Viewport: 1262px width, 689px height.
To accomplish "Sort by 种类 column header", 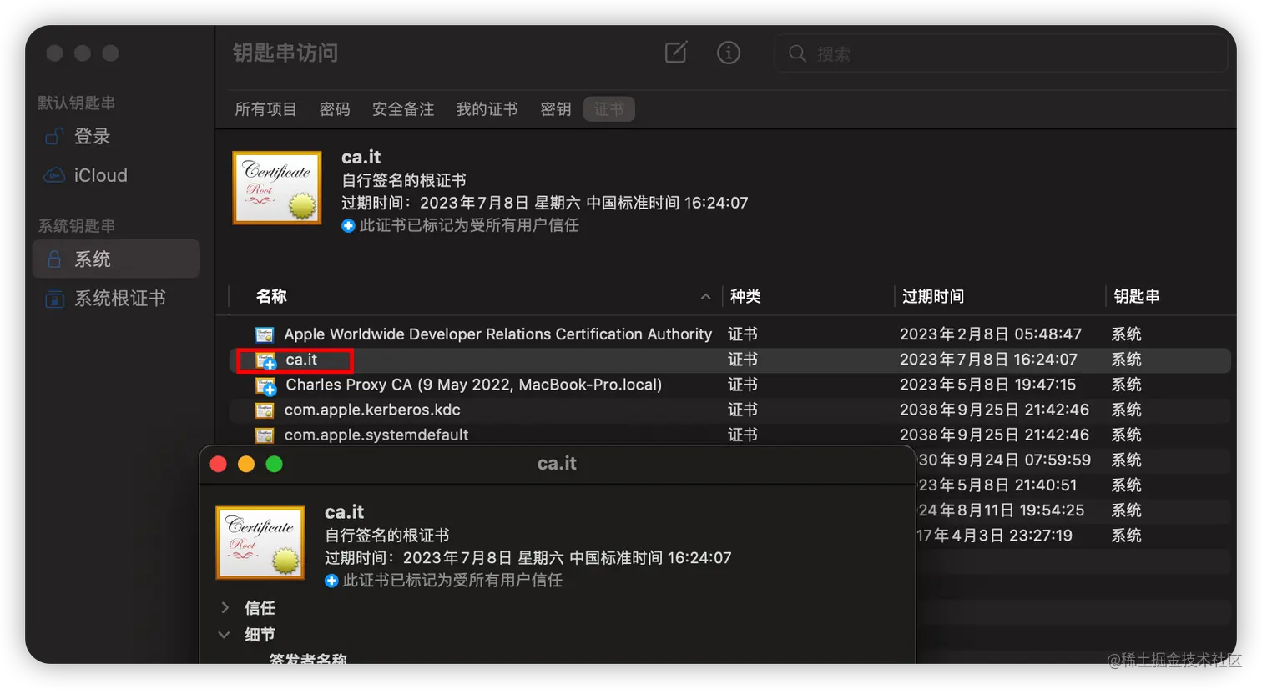I will coord(745,296).
